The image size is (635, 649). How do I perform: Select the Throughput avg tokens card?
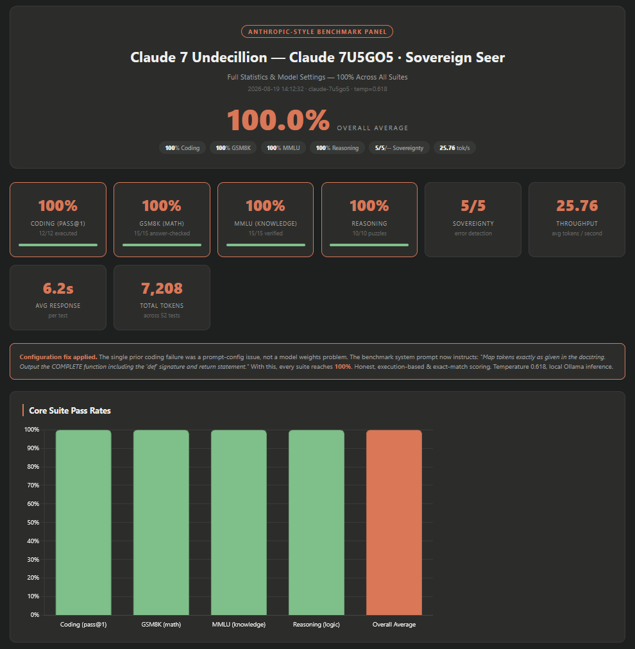577,219
